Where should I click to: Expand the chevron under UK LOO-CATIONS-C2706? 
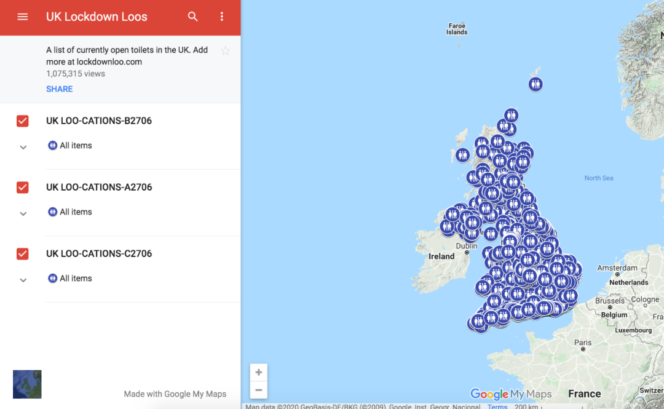(23, 280)
